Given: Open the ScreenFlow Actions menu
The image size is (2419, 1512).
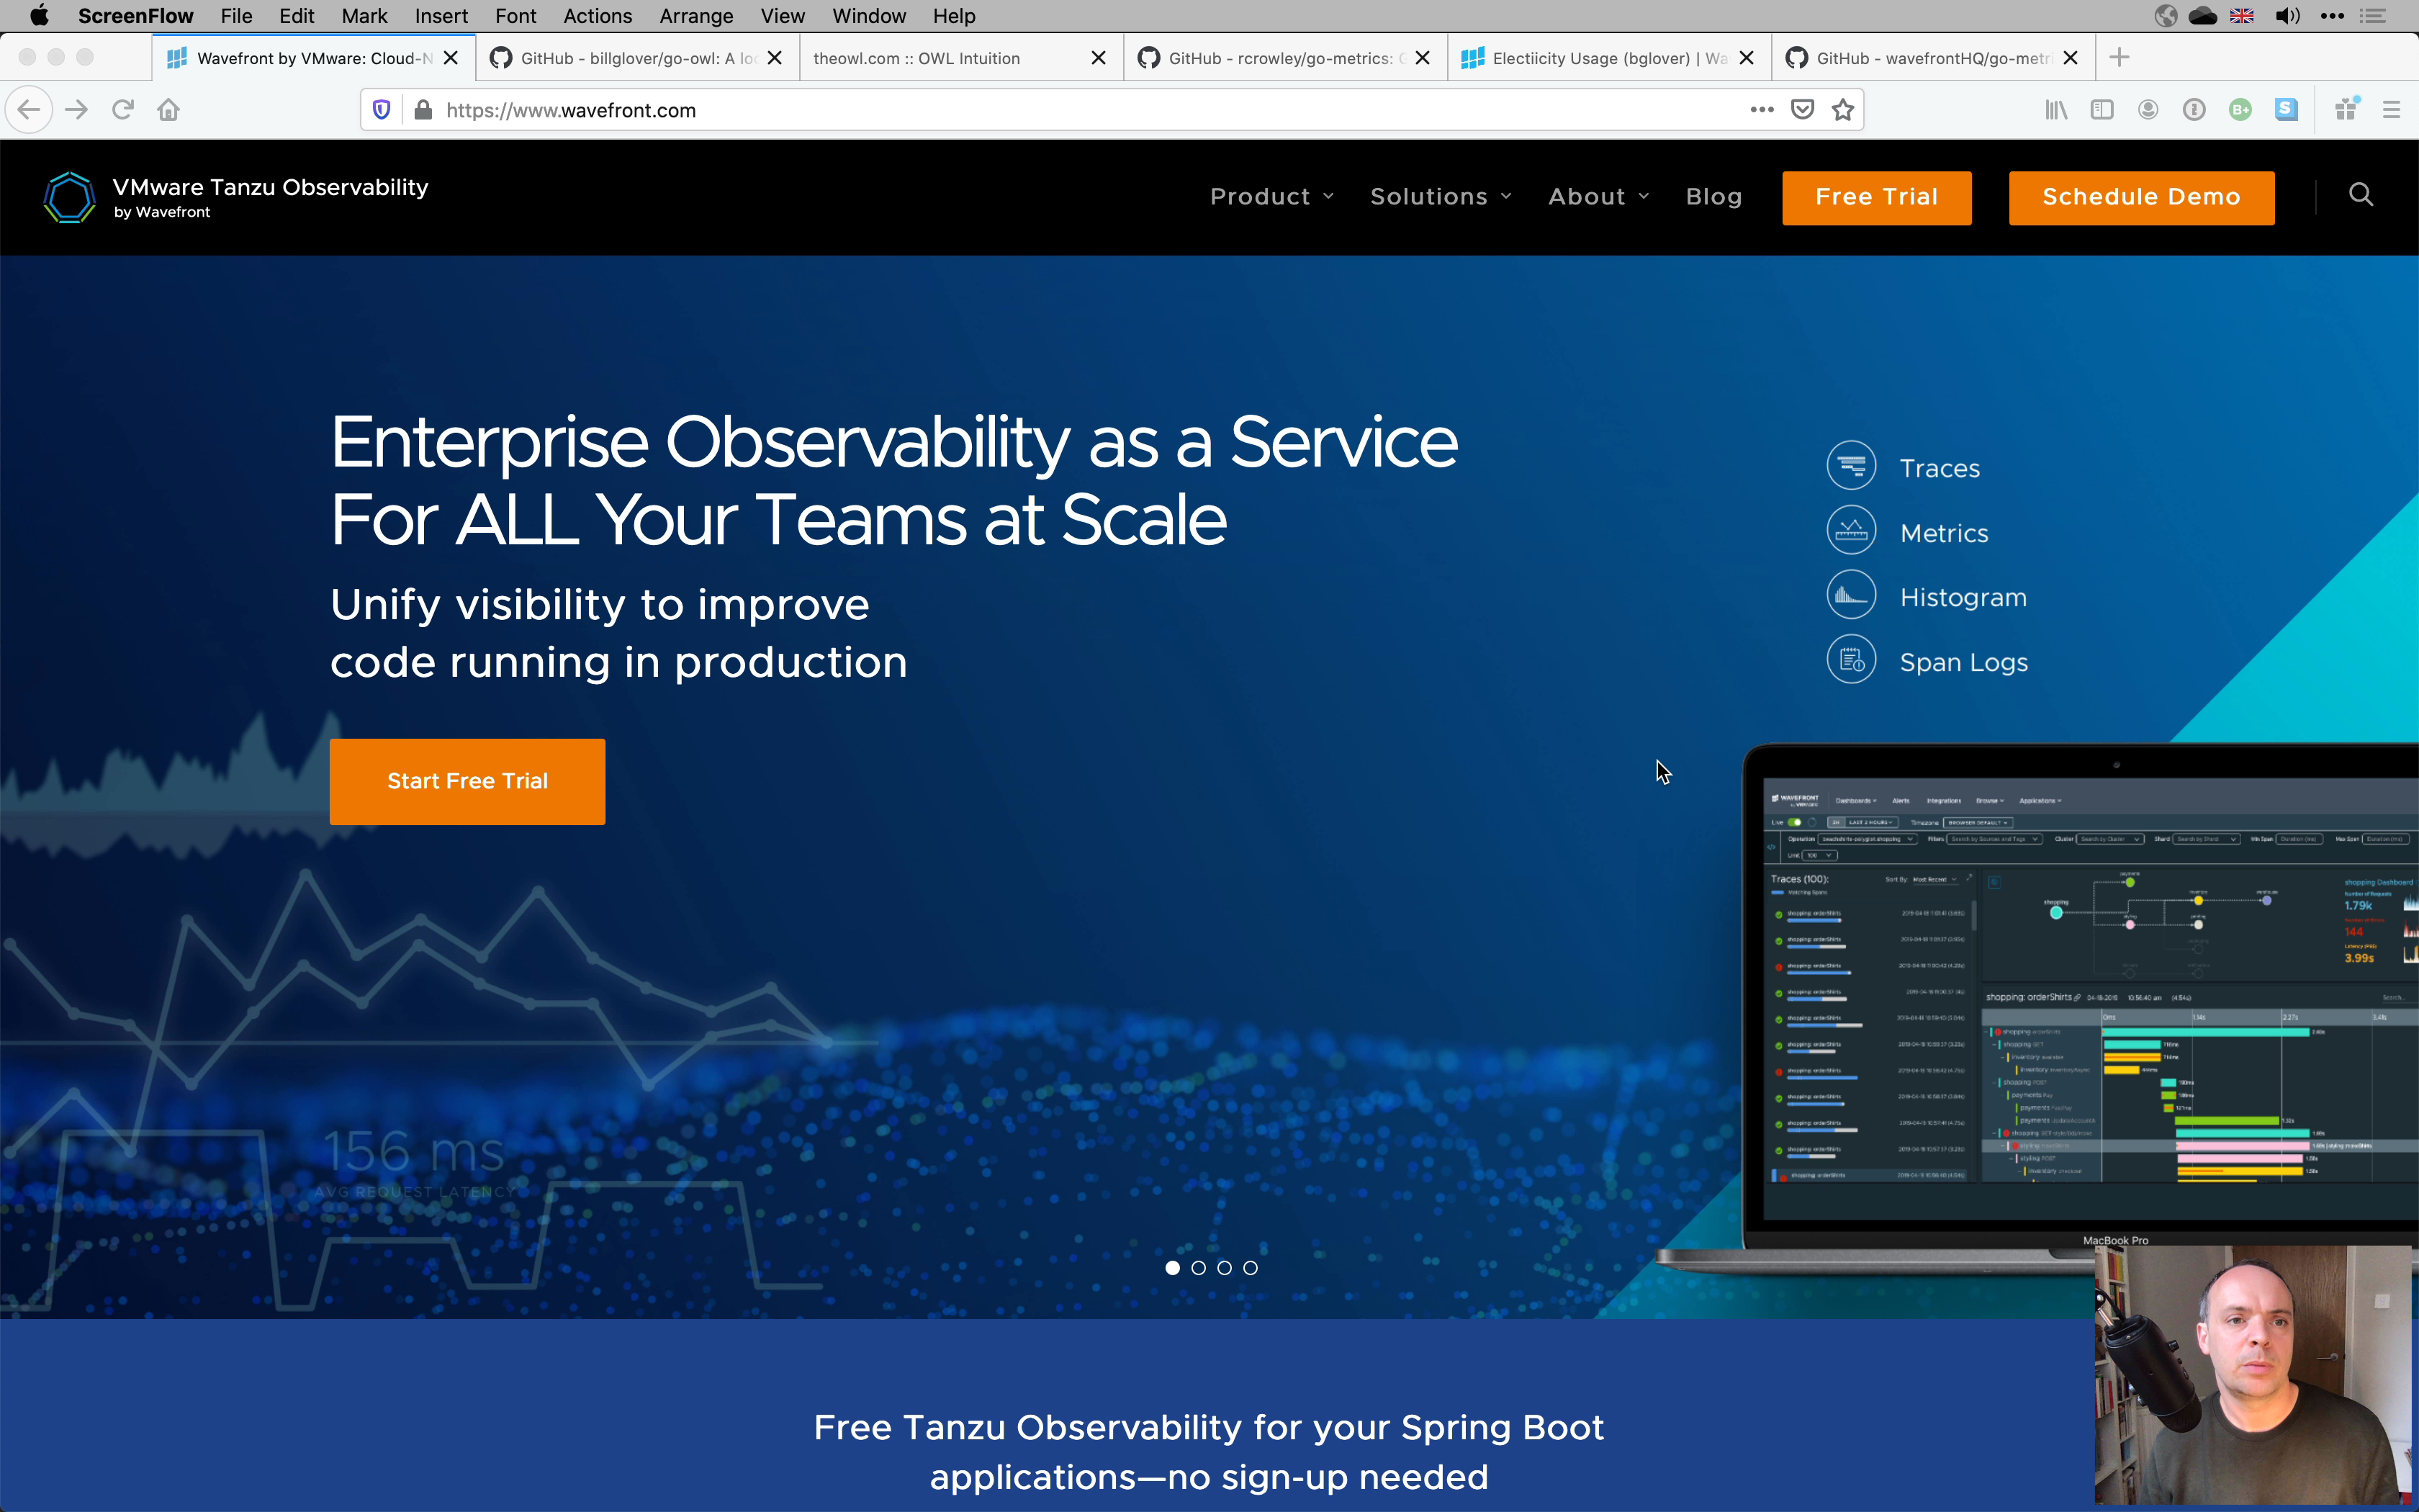Looking at the screenshot, I should [x=597, y=16].
